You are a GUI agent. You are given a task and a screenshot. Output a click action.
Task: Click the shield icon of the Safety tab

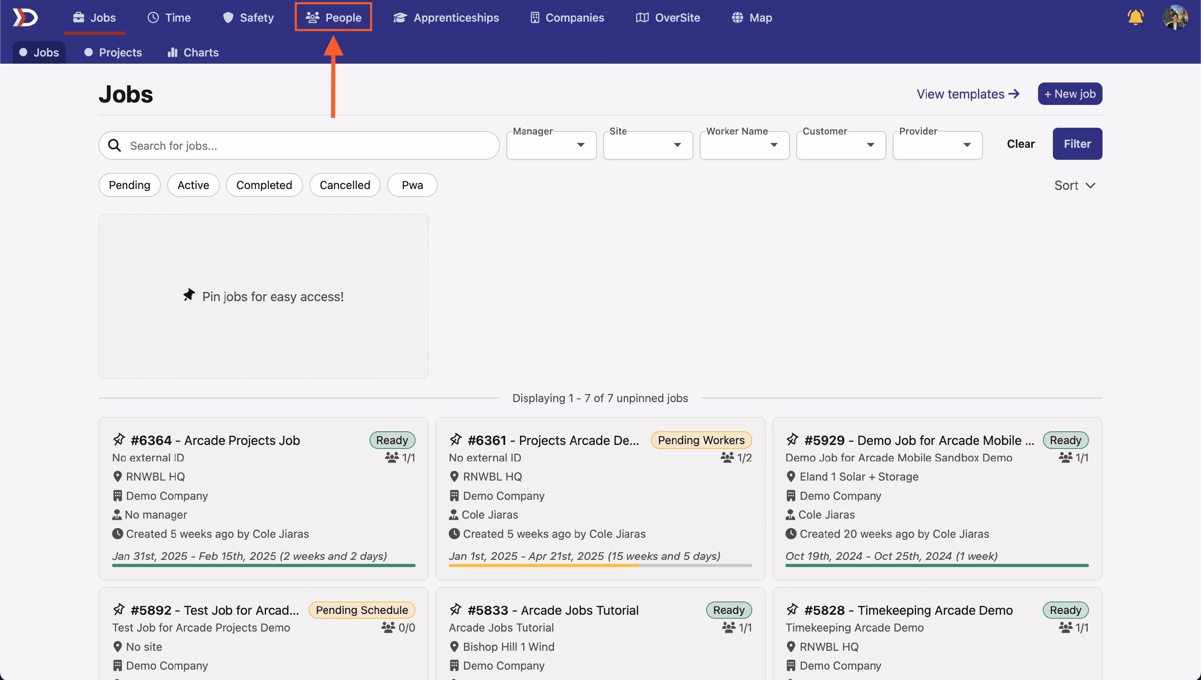(x=228, y=17)
